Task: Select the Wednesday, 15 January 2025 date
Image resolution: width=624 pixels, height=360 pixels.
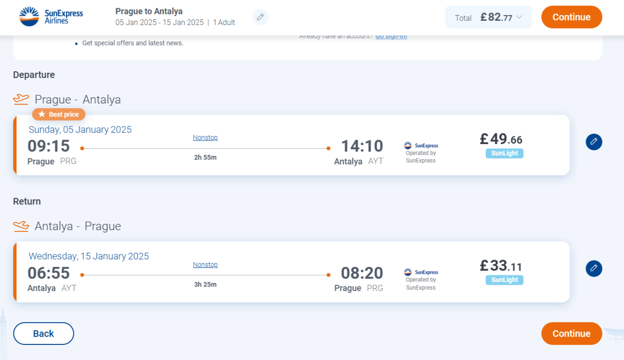Action: coord(89,256)
